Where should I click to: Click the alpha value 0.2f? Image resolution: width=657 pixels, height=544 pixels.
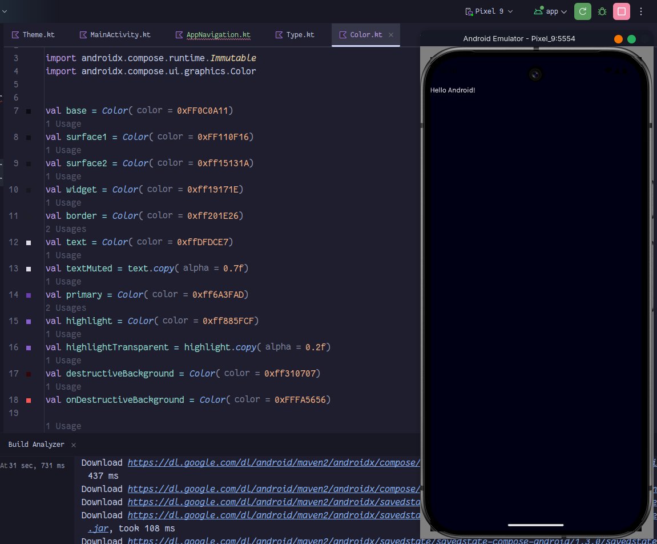(x=315, y=347)
